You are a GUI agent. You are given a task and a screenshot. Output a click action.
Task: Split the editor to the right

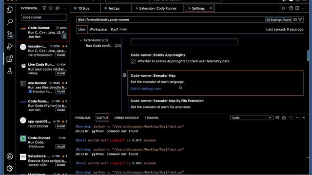(x=297, y=8)
